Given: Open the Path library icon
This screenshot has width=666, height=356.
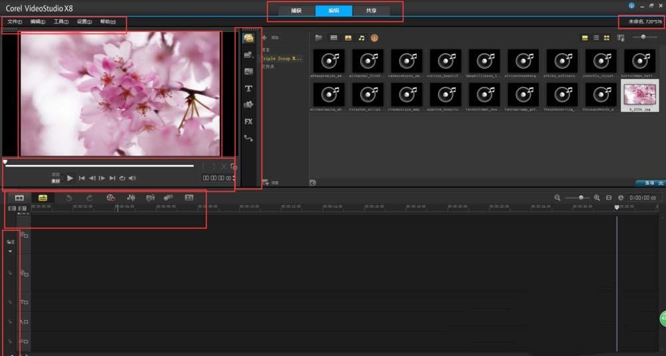Looking at the screenshot, I should pos(248,138).
